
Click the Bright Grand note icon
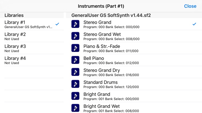75,96
